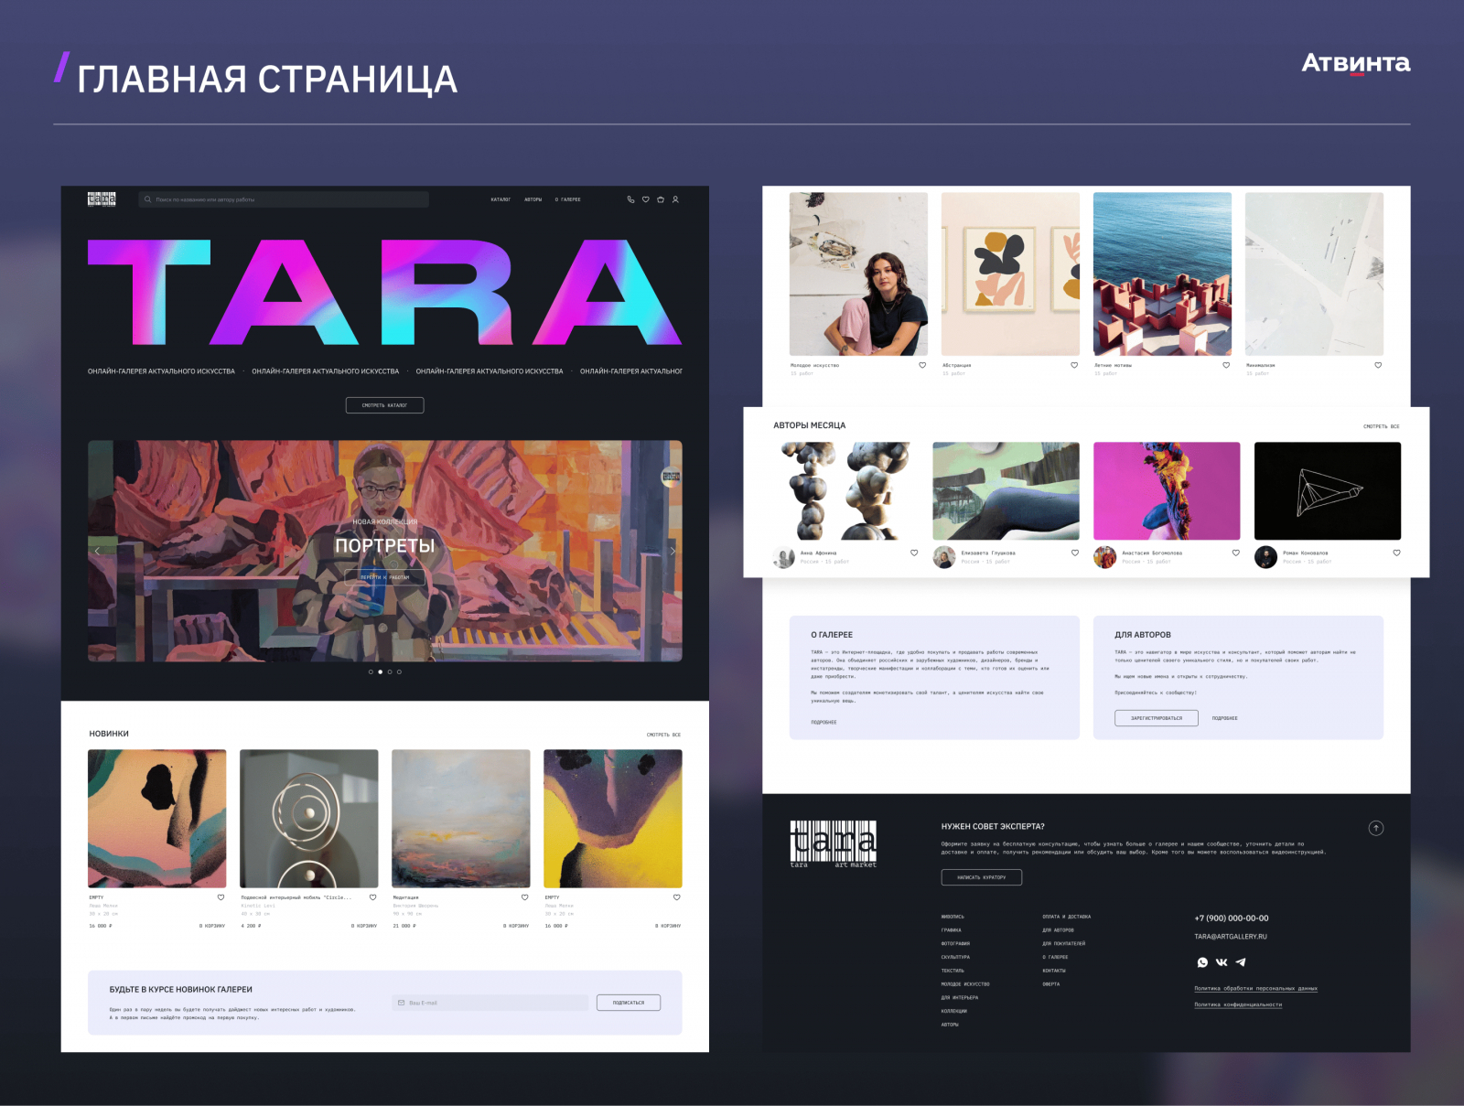Click the WhatsApp icon in the footer
This screenshot has height=1106, width=1464.
1202,962
